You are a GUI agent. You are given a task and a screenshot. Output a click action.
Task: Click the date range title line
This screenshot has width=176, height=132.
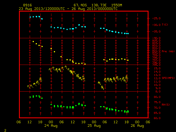(68, 9)
